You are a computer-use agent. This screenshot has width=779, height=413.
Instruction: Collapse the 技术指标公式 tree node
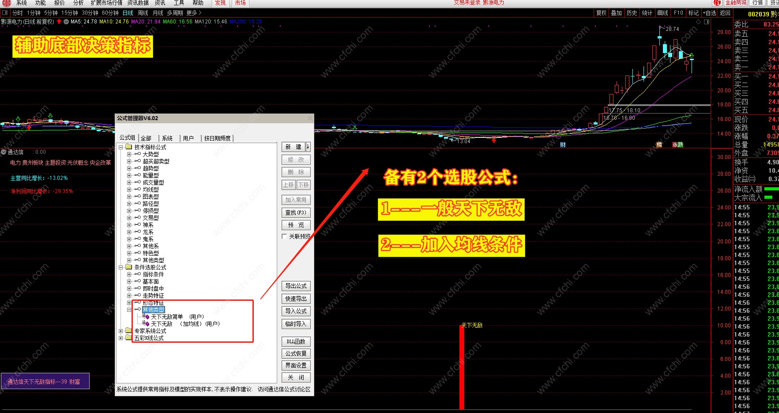coord(121,147)
